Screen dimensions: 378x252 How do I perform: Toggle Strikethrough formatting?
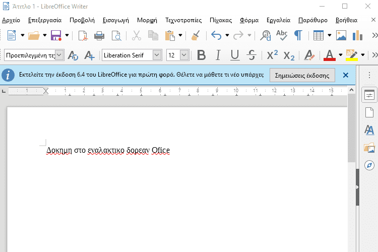[251, 55]
